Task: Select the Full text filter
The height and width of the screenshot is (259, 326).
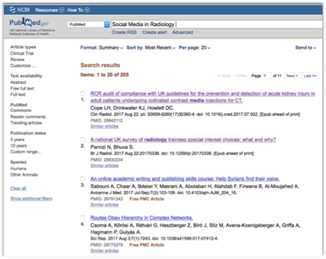Action: click(x=18, y=94)
